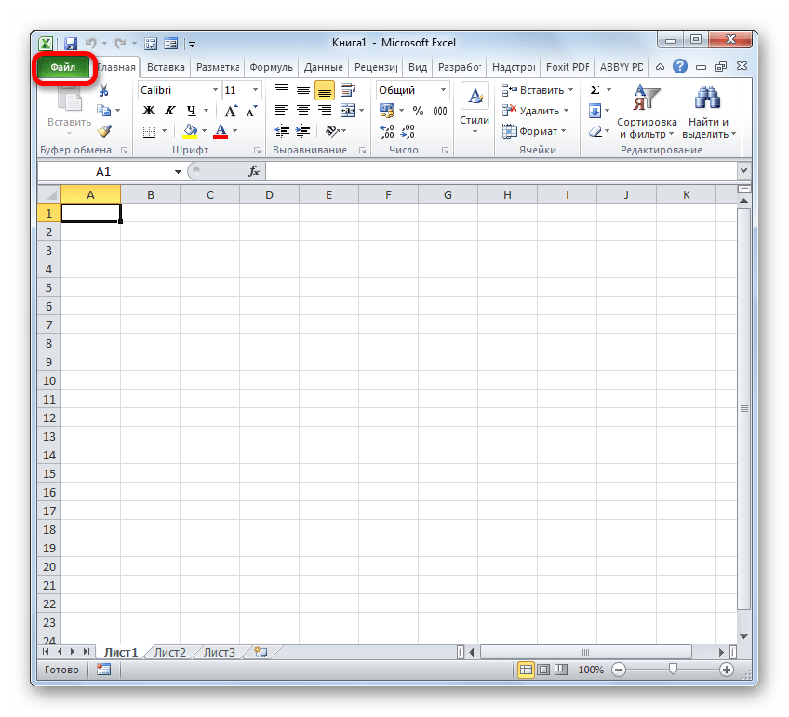The image size is (789, 717).
Task: Align text right in cell
Action: [x=325, y=111]
